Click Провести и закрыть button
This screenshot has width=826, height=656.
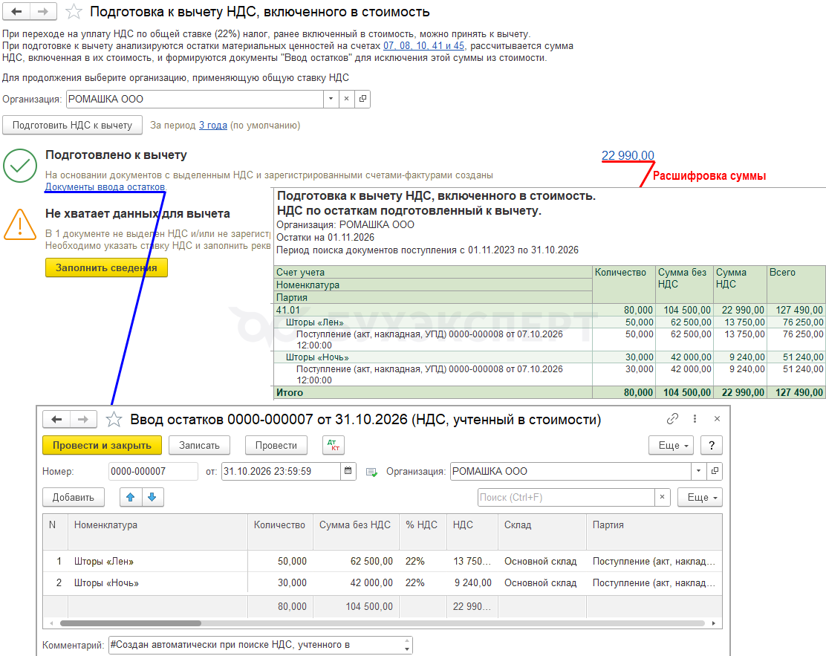(103, 445)
